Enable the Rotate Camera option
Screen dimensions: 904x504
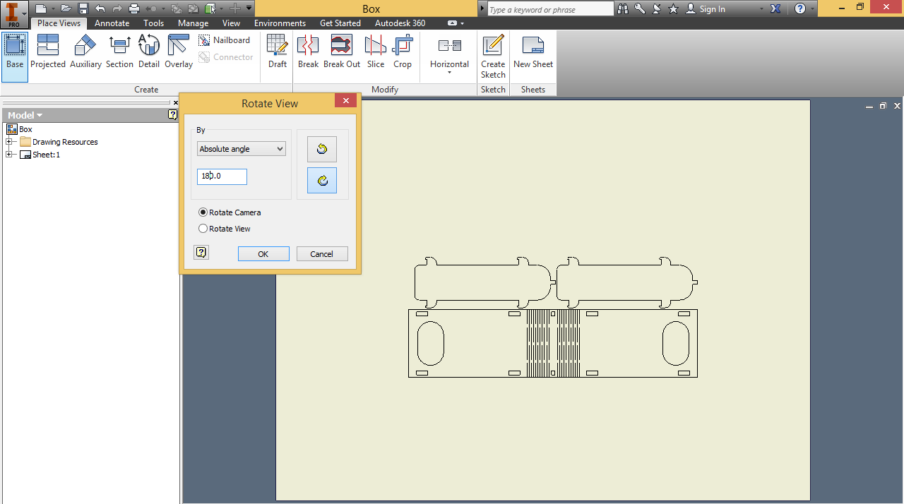tap(203, 212)
